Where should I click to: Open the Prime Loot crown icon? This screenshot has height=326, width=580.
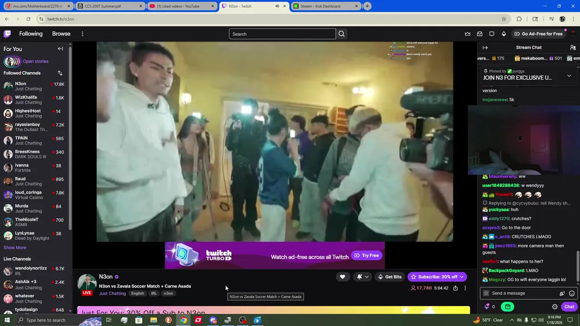[x=468, y=34]
